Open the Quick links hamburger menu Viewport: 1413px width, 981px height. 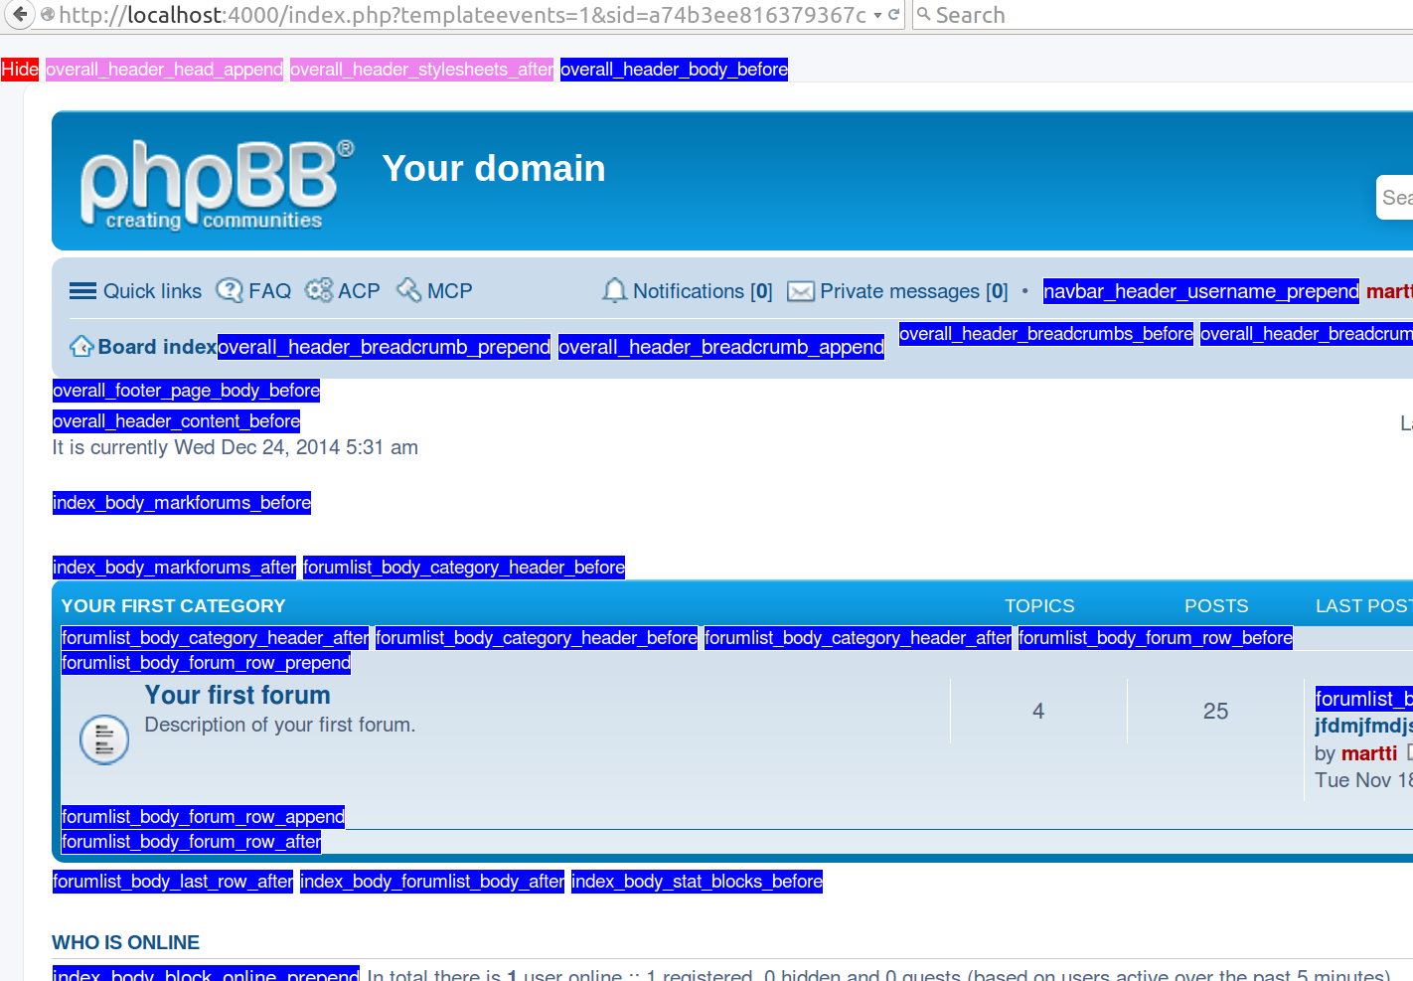pos(82,291)
